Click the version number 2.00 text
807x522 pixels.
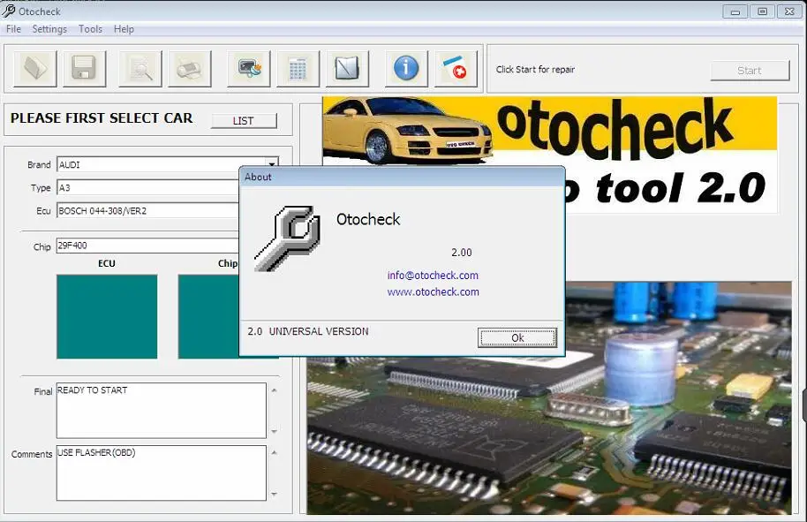point(461,253)
